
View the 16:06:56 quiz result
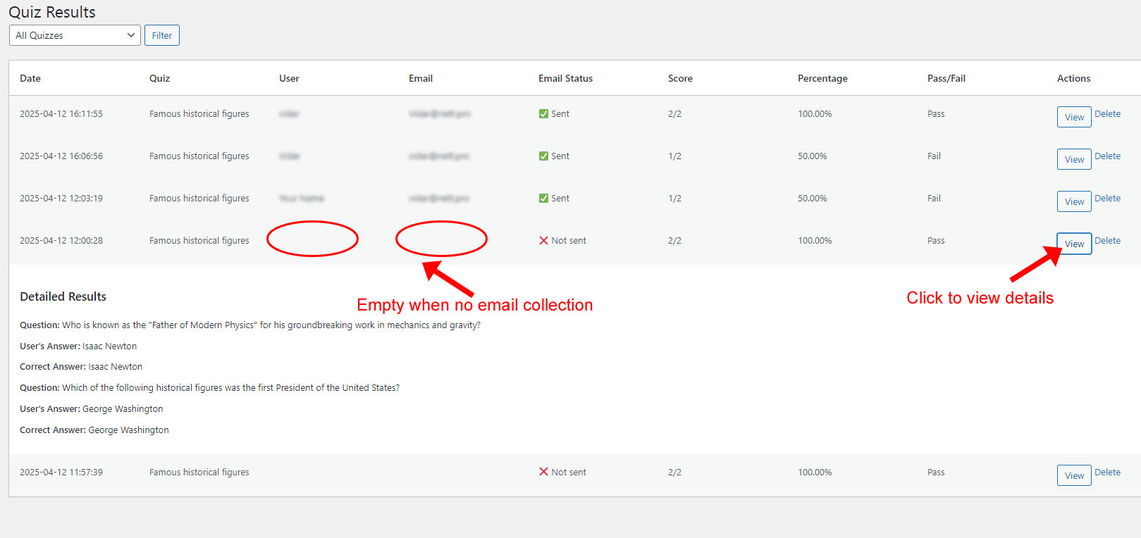[1074, 159]
